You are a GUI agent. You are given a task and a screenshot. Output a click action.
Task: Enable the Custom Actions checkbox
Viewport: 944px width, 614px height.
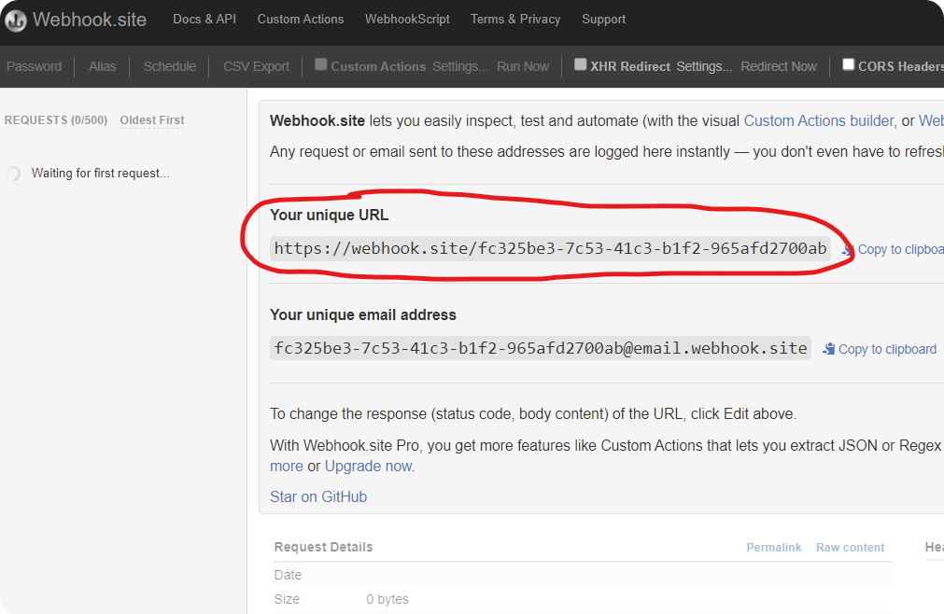[x=321, y=64]
